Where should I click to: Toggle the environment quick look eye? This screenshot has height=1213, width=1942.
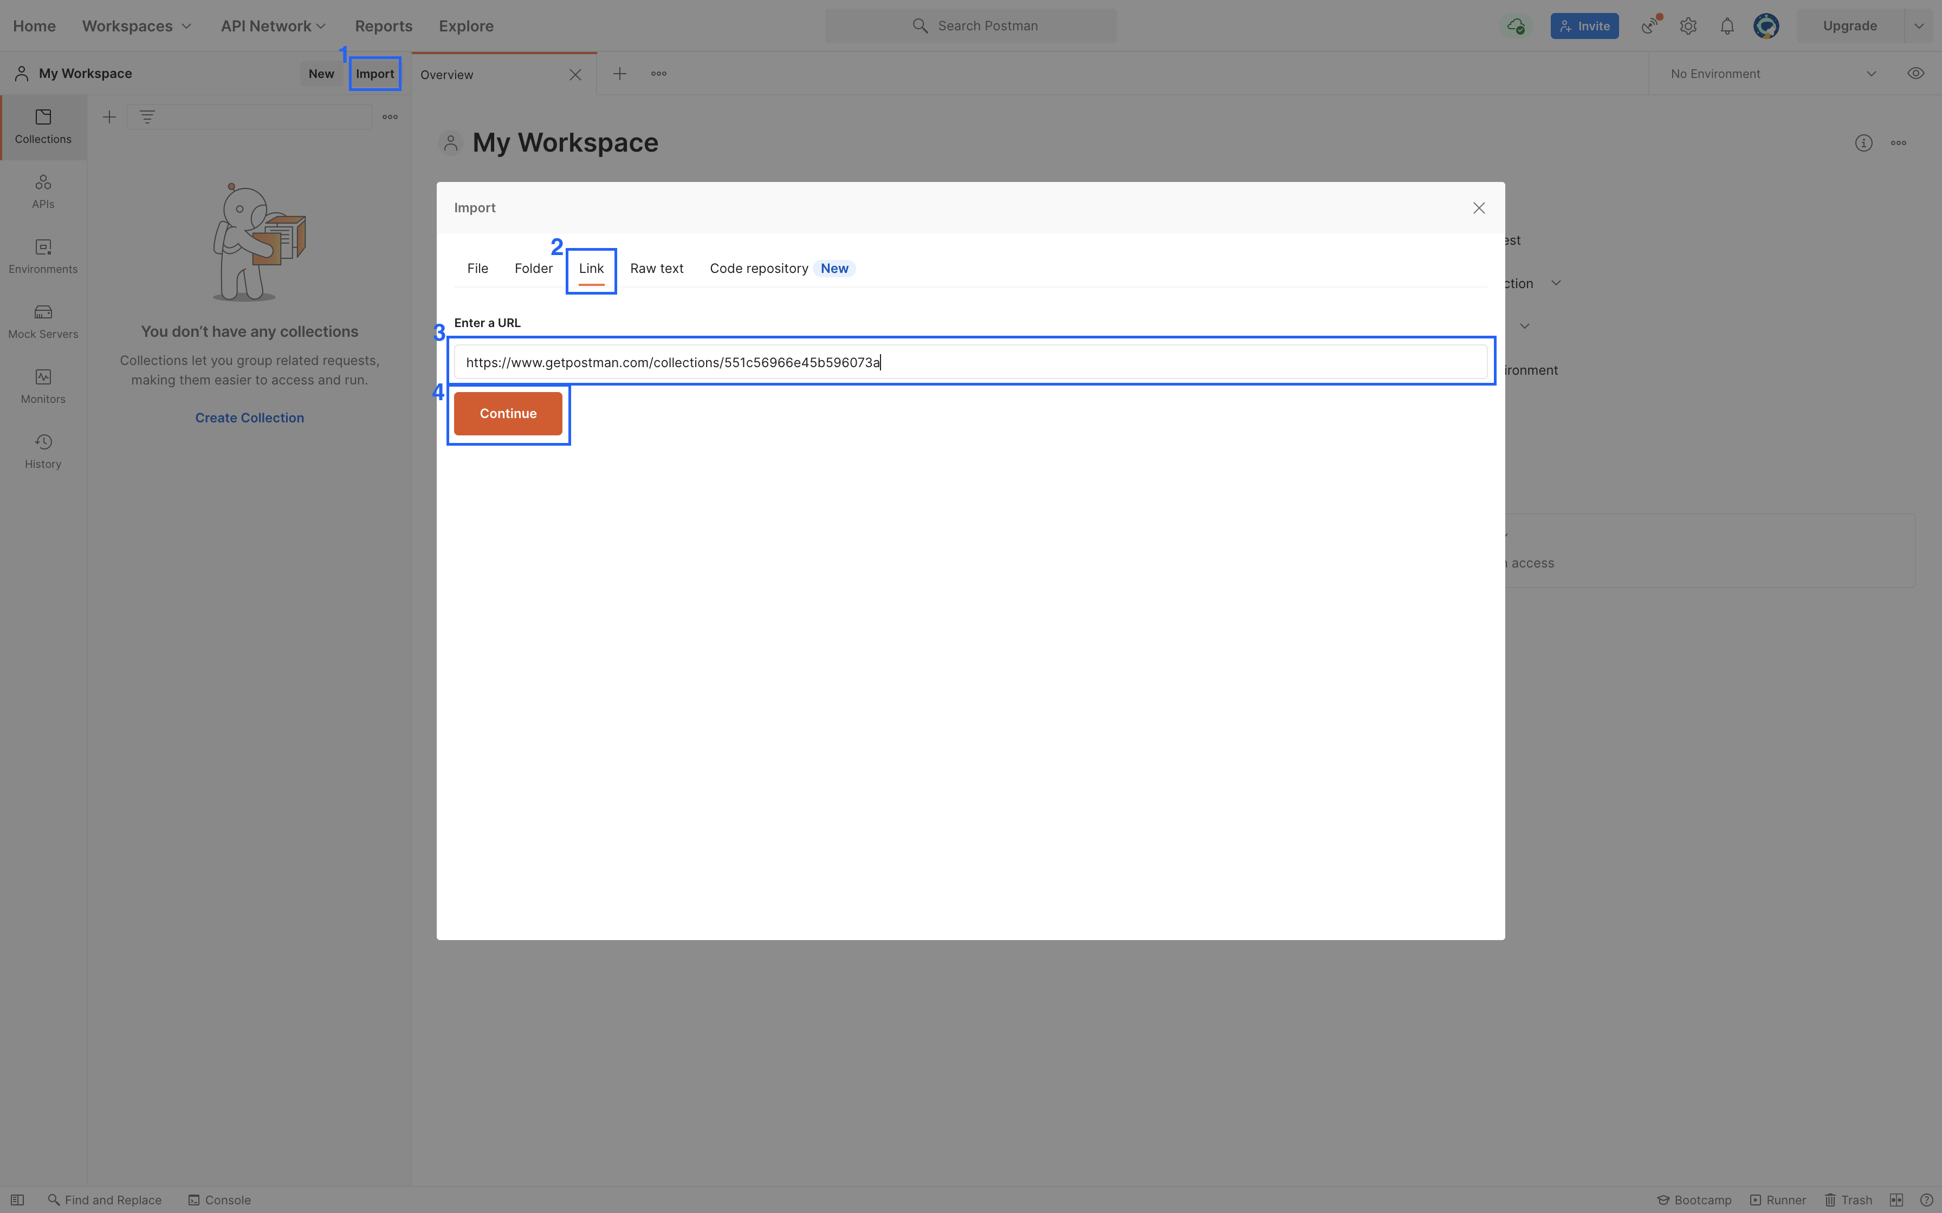click(x=1915, y=74)
